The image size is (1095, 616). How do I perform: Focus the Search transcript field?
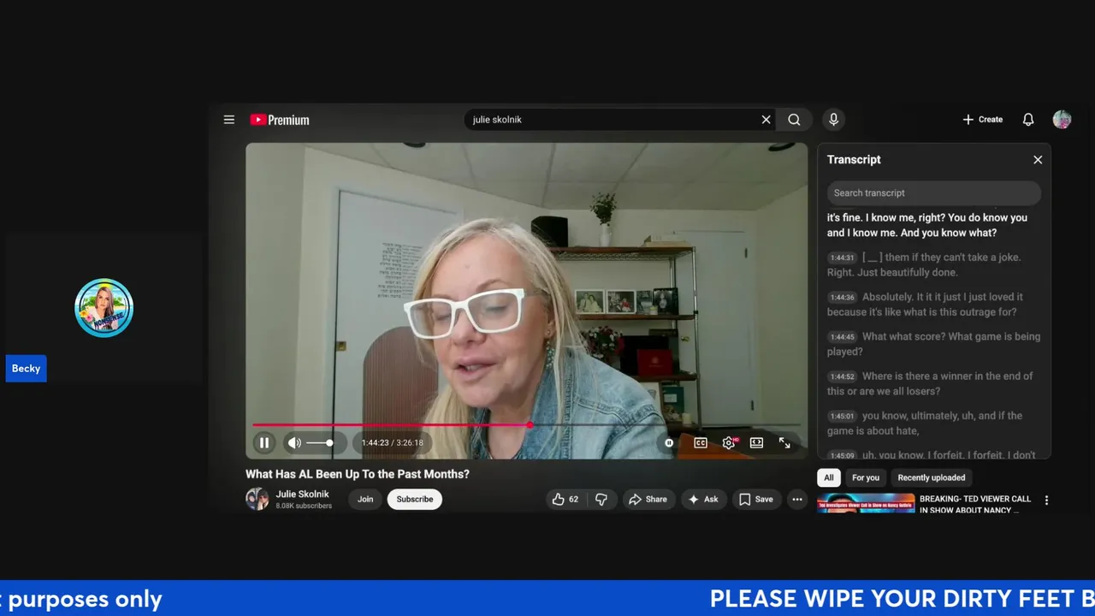tap(933, 192)
